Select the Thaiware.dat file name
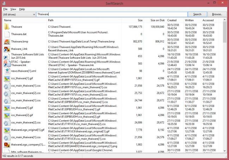 tap(19, 34)
